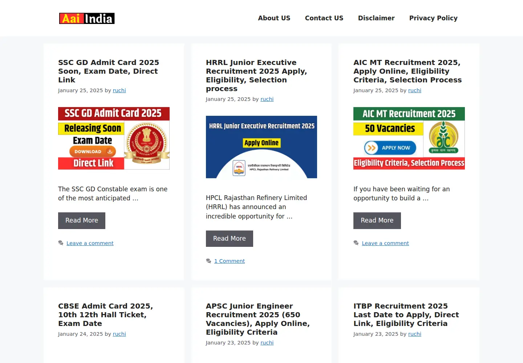523x363 pixels.
Task: Click the comments icon under SSC GD post
Action: click(x=61, y=243)
